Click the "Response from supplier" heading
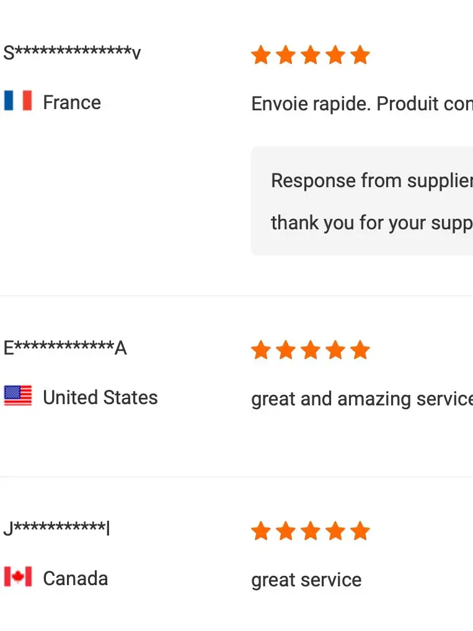This screenshot has height=631, width=473. 371,180
